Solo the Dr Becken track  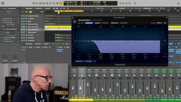point(24,18)
